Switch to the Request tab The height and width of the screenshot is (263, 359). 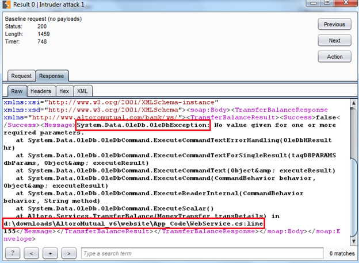(x=21, y=76)
